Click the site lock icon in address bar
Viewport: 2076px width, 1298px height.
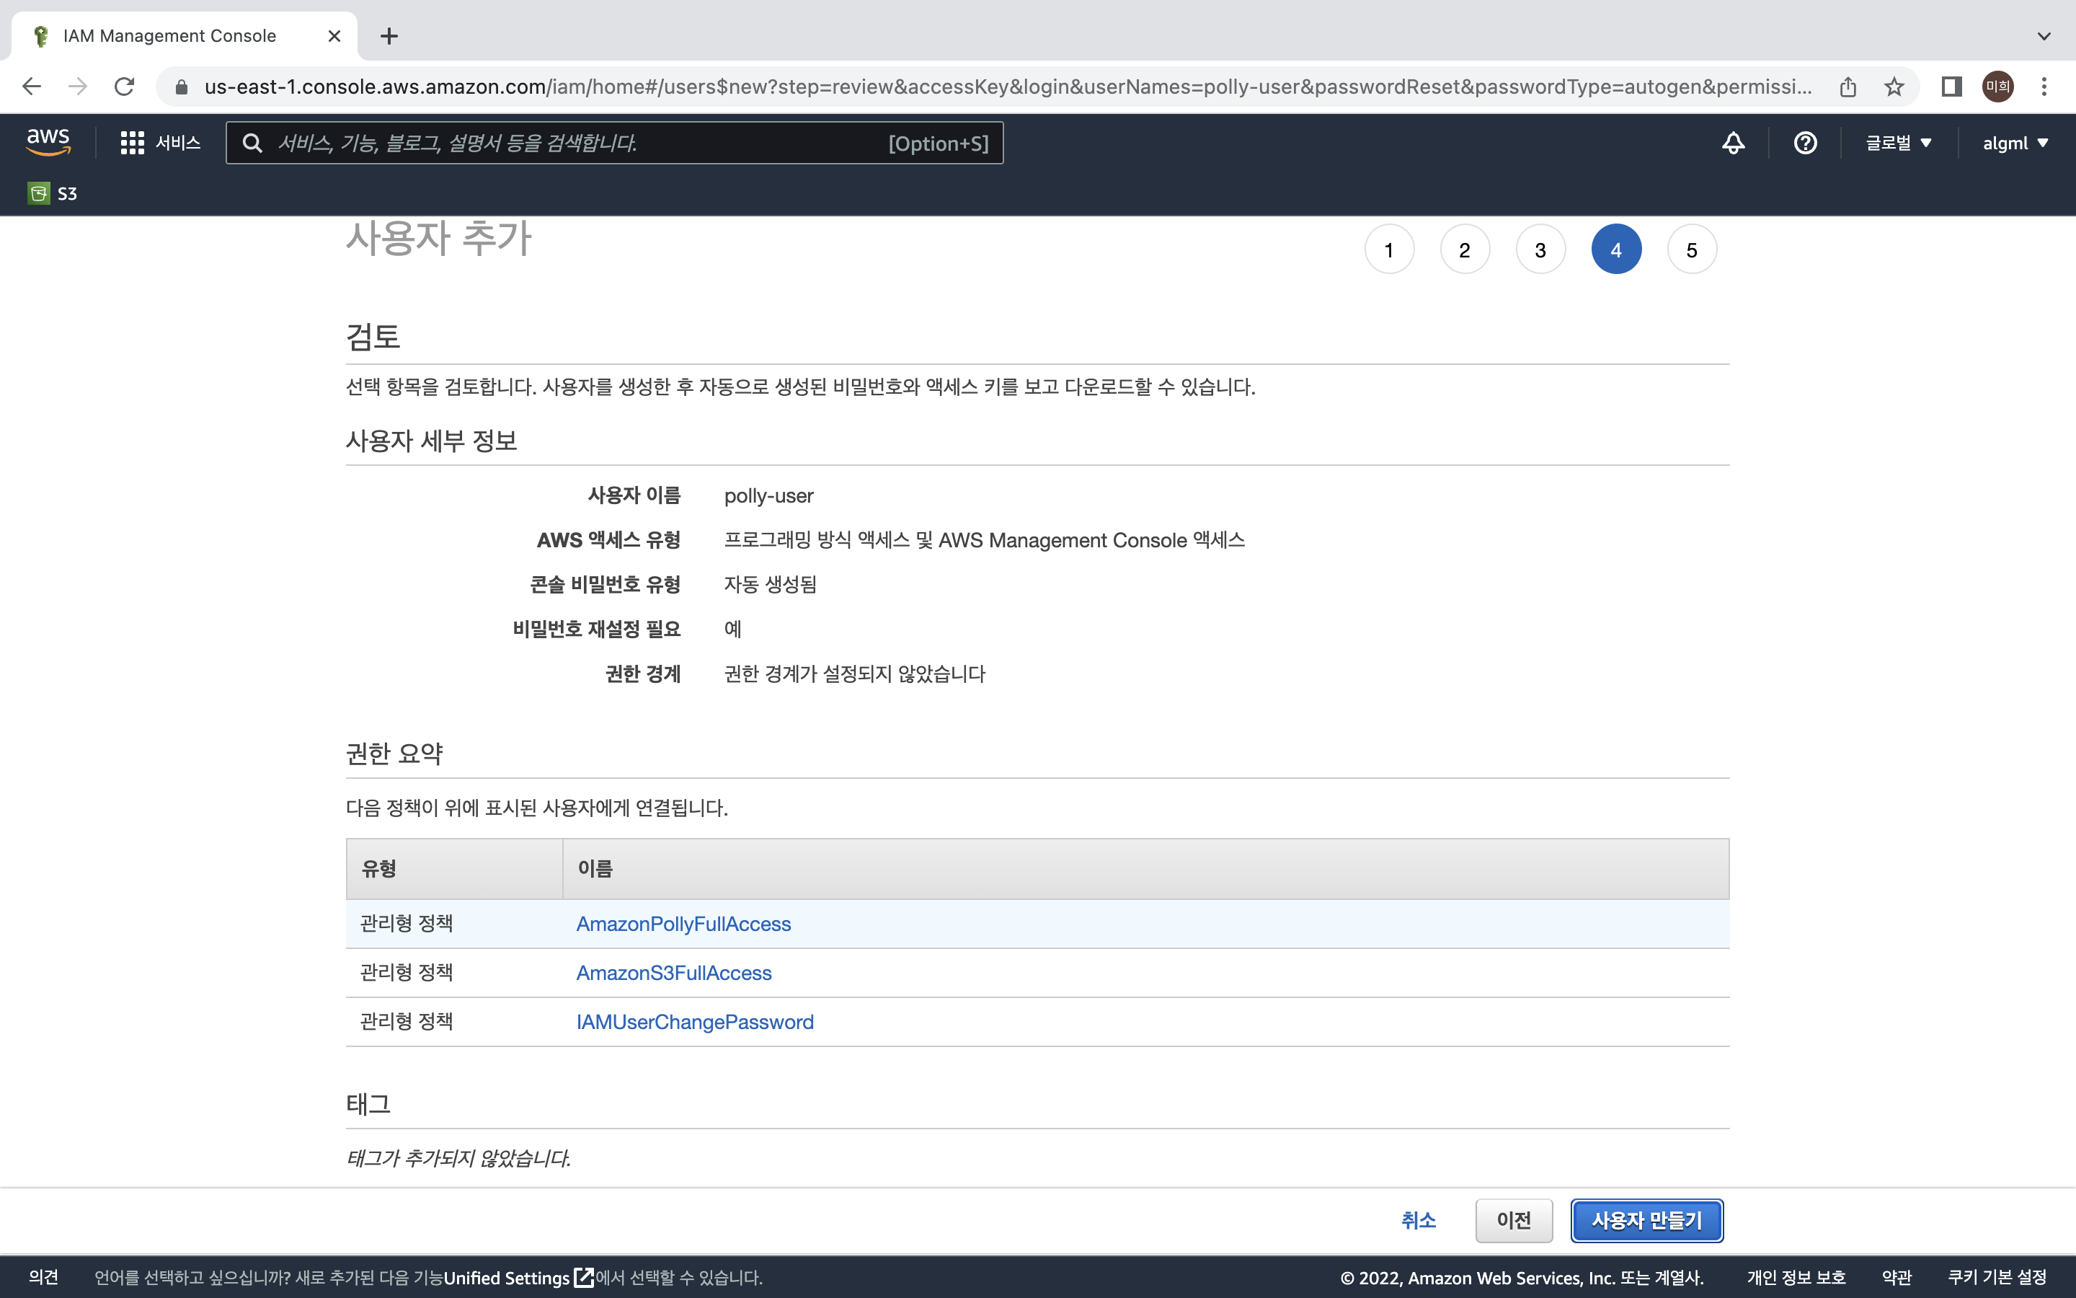(181, 87)
